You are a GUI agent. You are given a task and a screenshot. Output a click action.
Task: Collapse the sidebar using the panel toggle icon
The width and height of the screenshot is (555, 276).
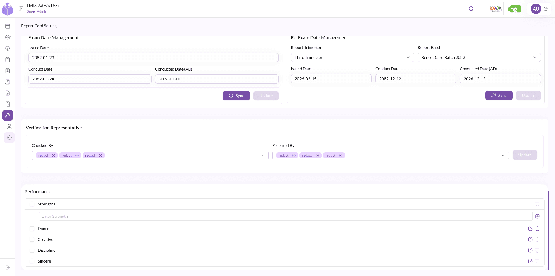(21, 9)
